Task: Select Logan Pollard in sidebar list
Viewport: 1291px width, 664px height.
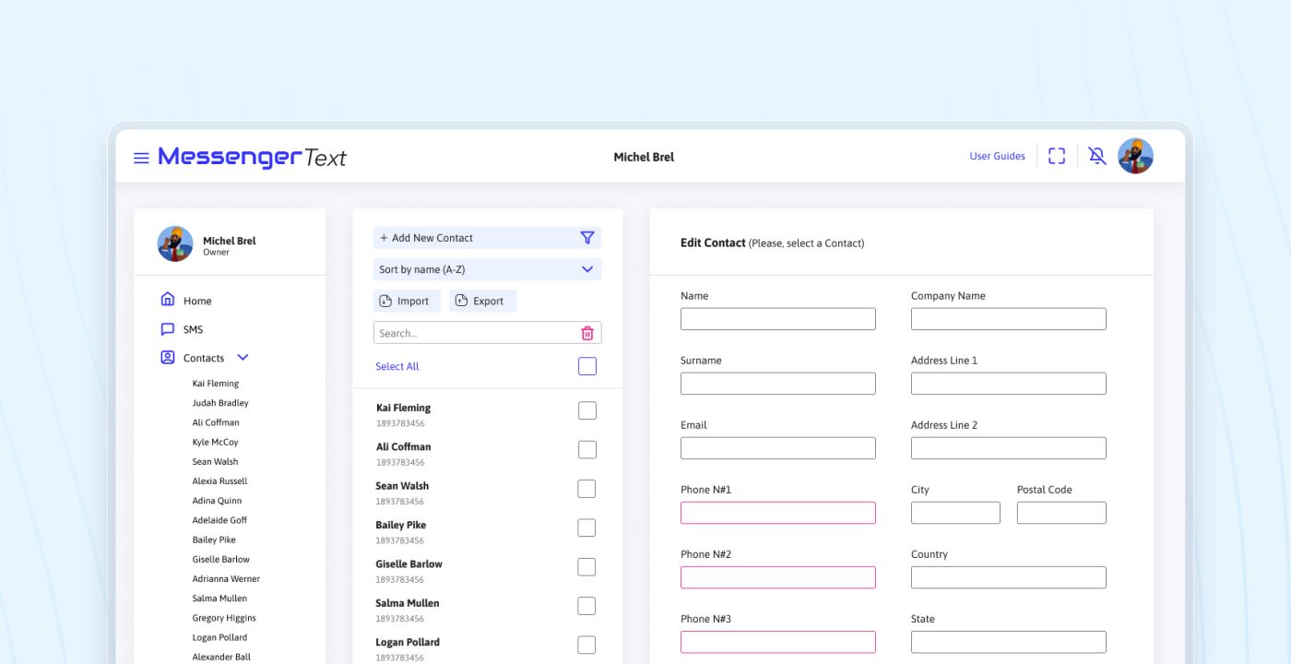Action: tap(219, 637)
